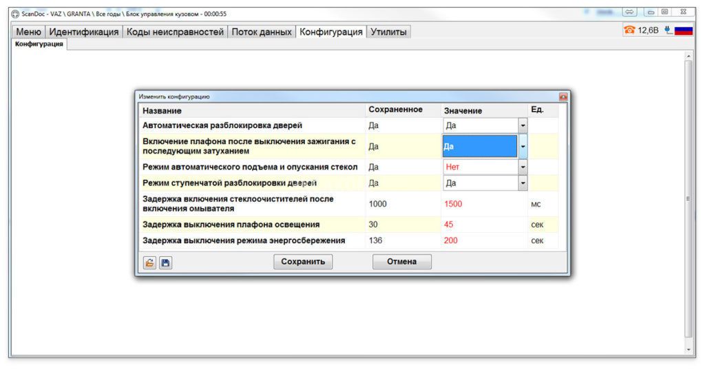
Task: Click the blue plug adapter icon
Action: [x=667, y=30]
